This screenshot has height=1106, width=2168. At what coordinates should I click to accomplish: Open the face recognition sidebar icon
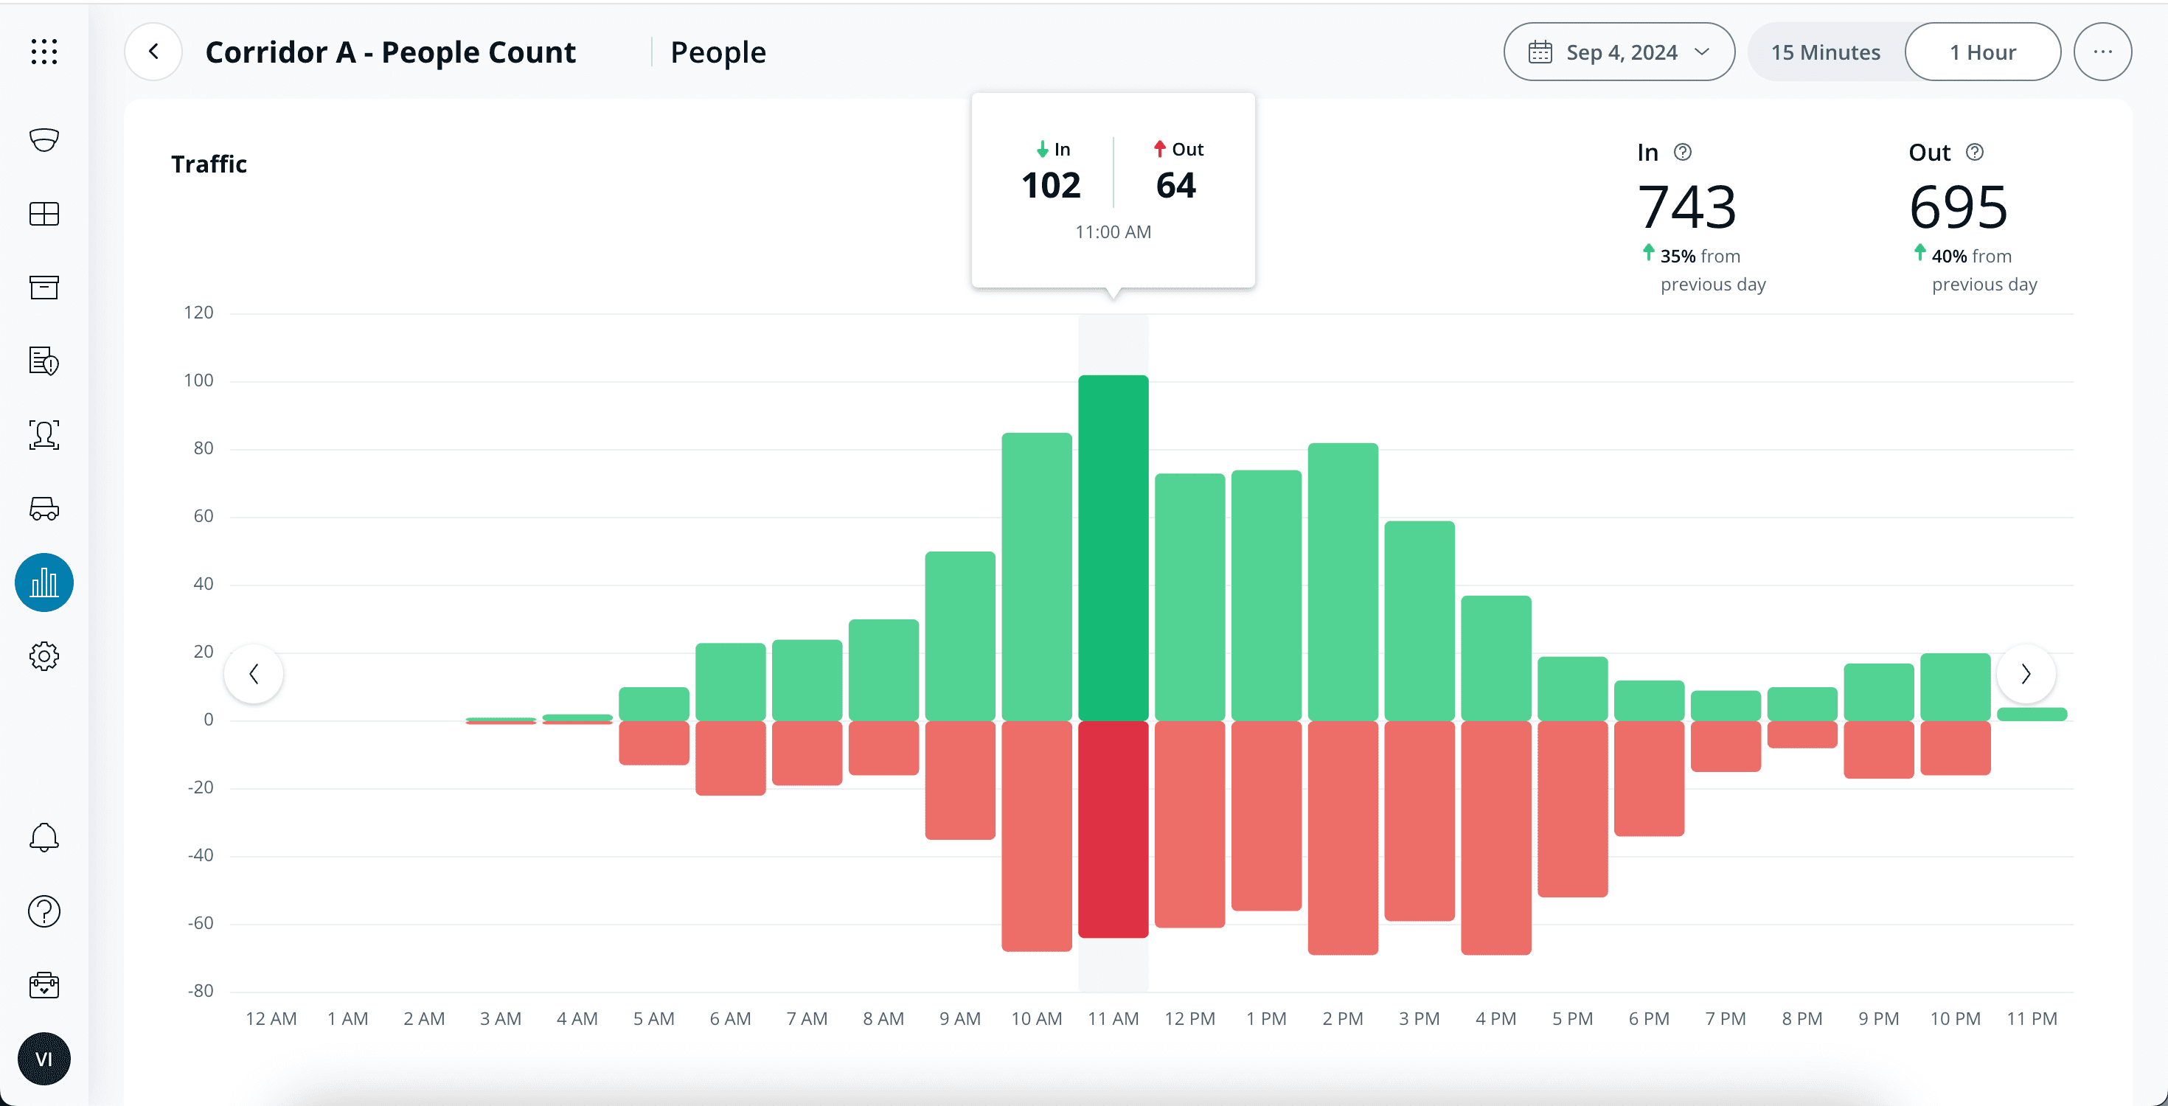44,435
